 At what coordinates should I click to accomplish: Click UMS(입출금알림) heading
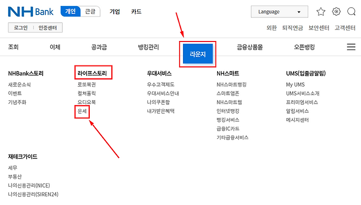[x=306, y=73]
